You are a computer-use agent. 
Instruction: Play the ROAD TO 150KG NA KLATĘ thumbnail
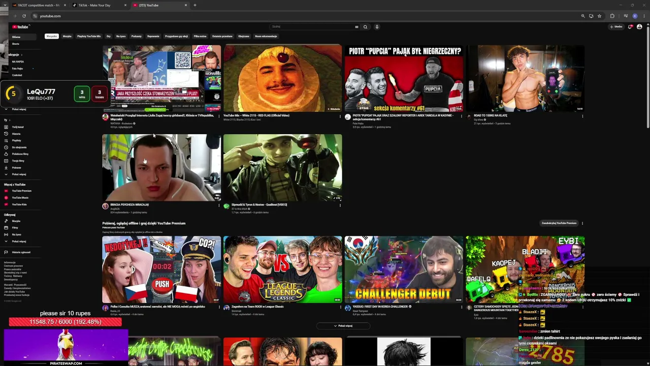[x=525, y=78]
